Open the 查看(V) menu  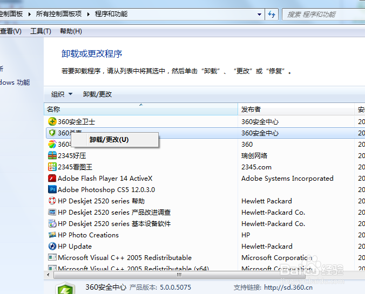[x=10, y=31]
